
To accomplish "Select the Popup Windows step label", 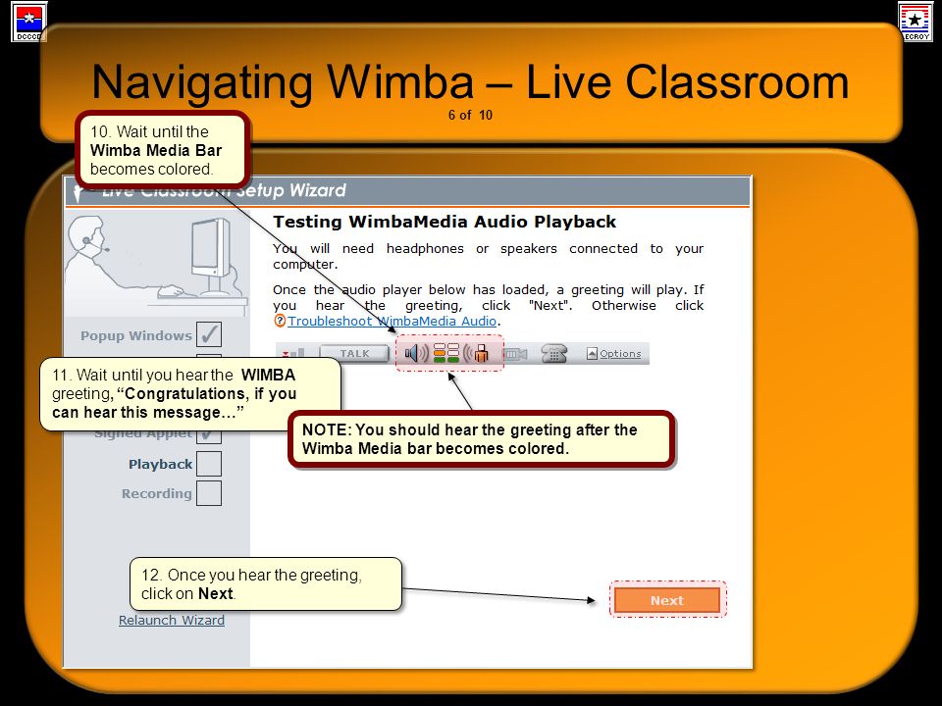I will [136, 335].
